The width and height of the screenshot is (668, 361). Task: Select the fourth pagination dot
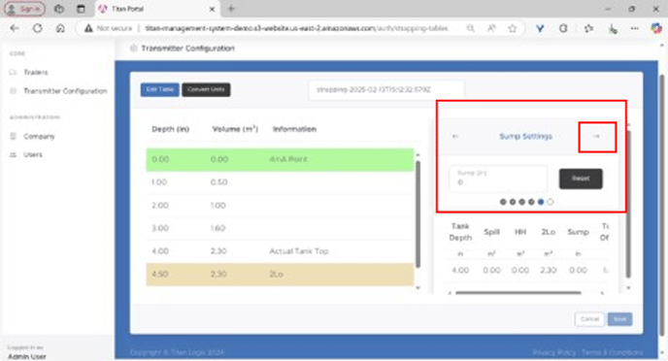pyautogui.click(x=531, y=202)
